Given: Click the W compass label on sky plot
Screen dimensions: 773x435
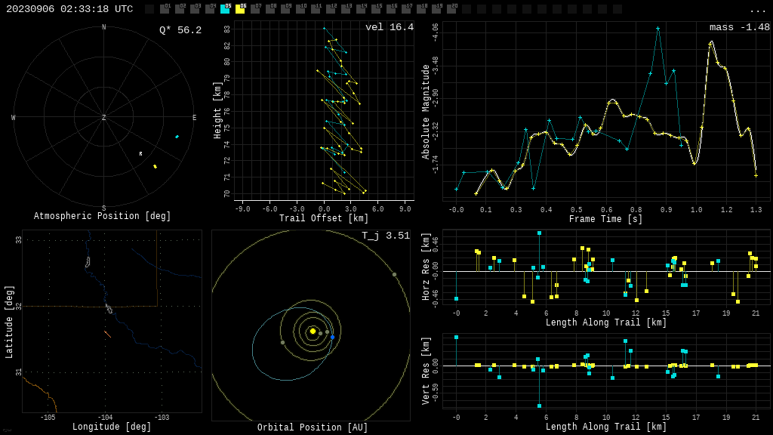Looking at the screenshot, I should [14, 117].
